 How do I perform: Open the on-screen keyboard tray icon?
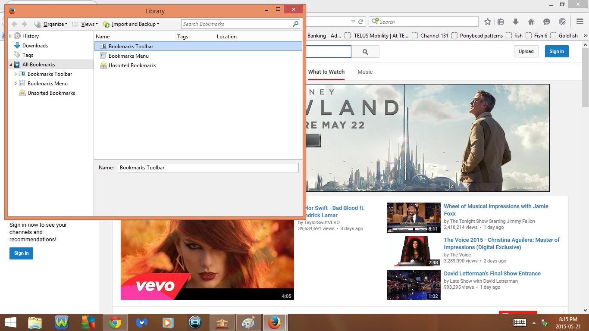coord(520,322)
